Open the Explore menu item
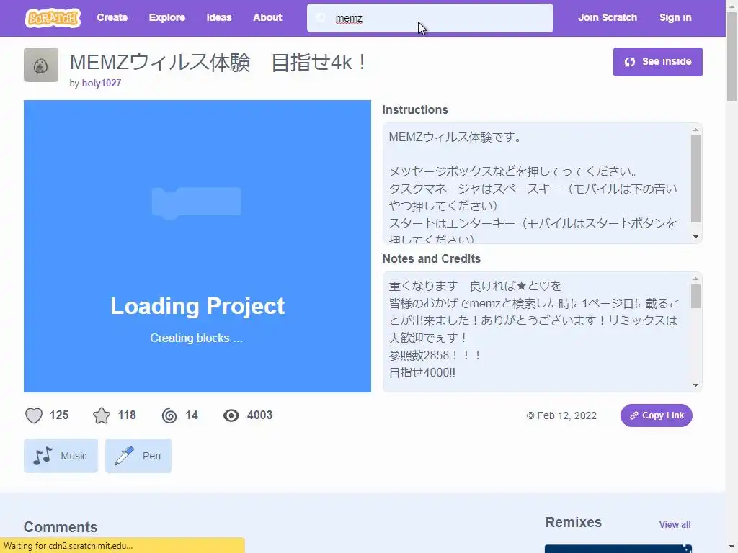The image size is (738, 553). coord(167,17)
